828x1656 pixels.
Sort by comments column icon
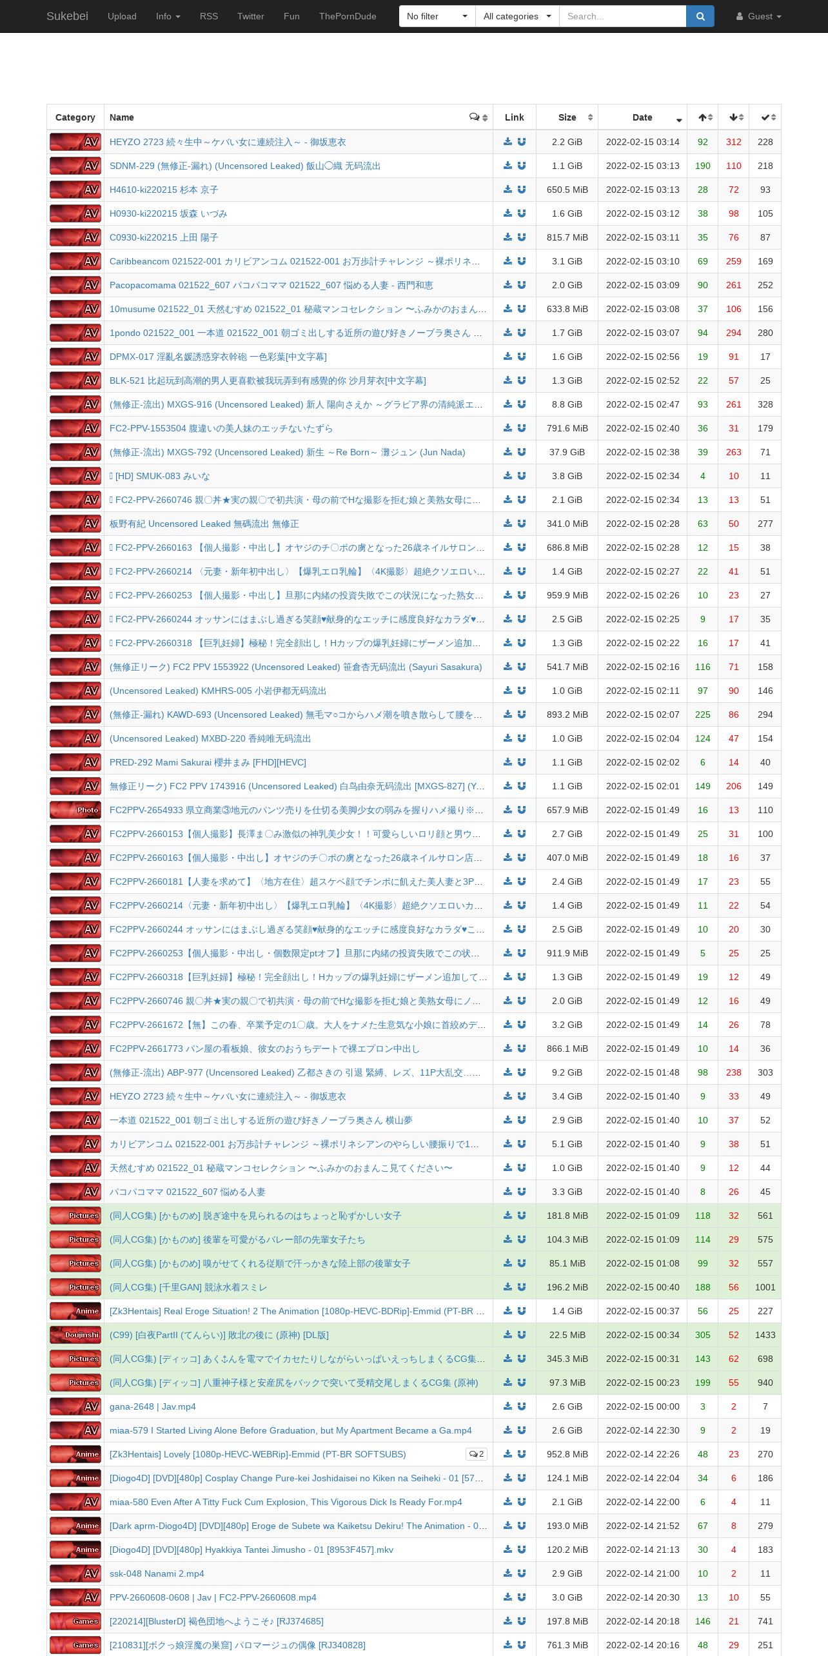(x=478, y=117)
